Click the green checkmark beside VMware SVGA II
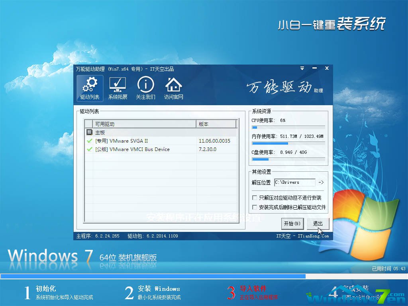Image resolution: width=408 pixels, height=306 pixels. 88,141
